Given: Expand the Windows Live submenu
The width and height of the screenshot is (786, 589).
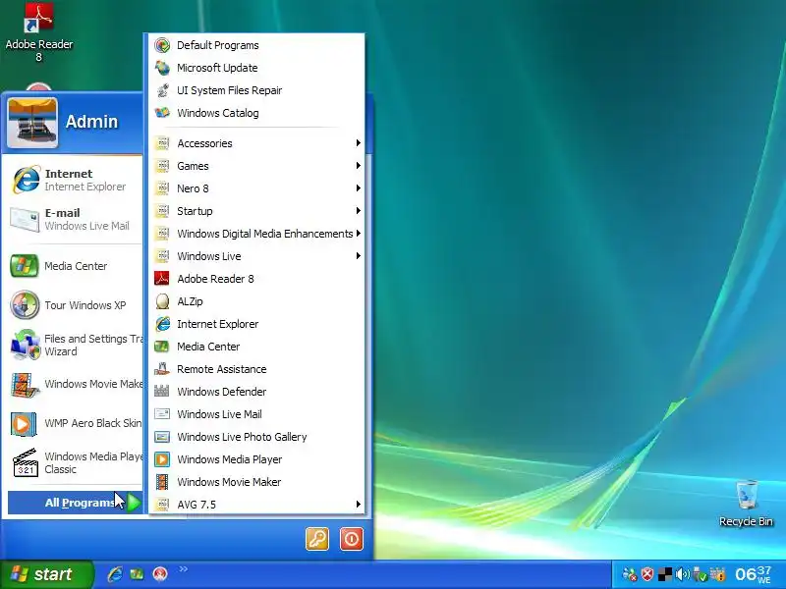Looking at the screenshot, I should [256, 256].
